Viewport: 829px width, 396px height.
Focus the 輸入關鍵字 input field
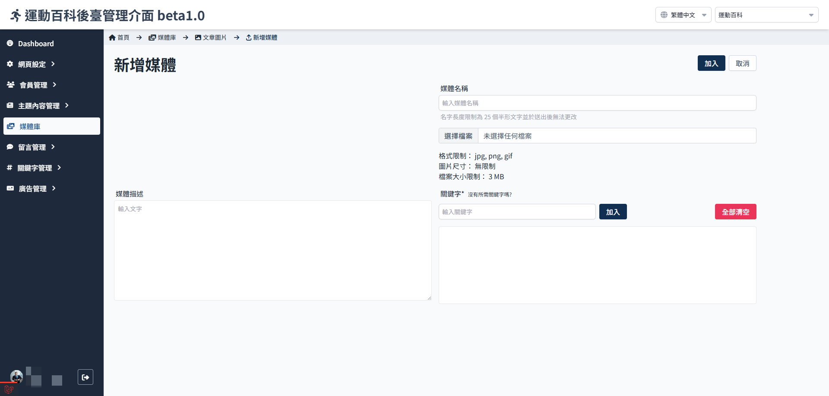tap(517, 212)
